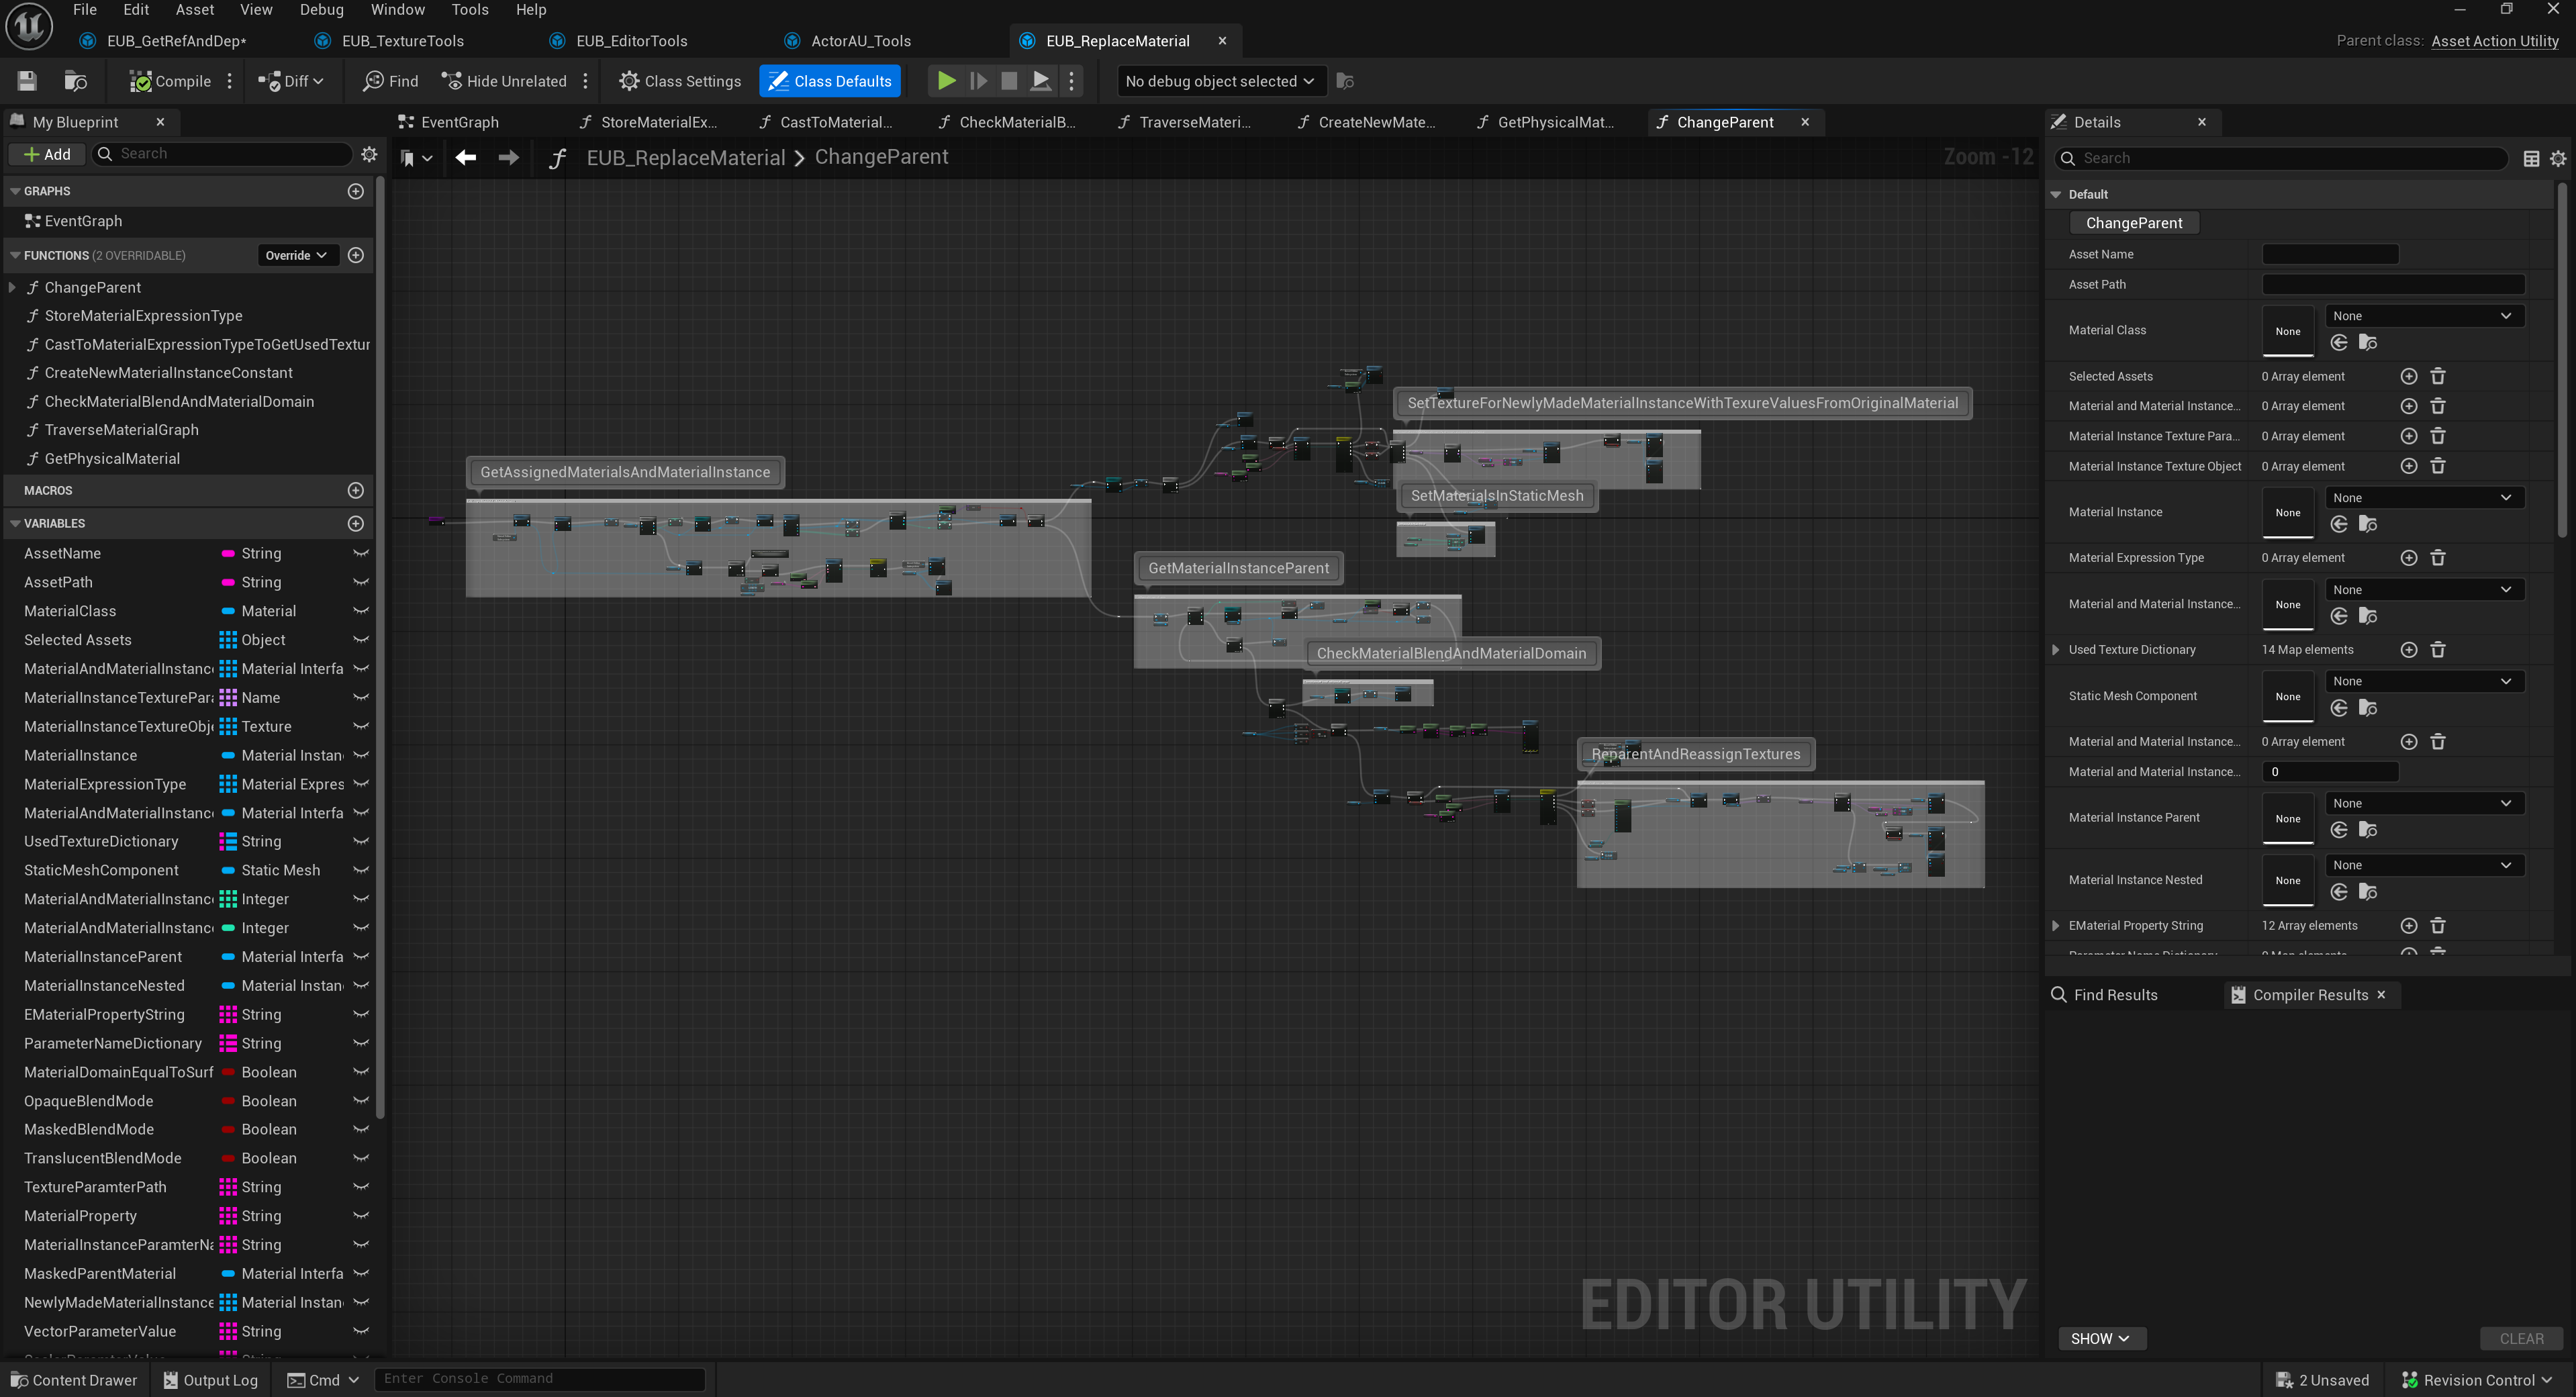Toggle visibility eye for AssetName variable
This screenshot has width=2576, height=1397.
361,553
